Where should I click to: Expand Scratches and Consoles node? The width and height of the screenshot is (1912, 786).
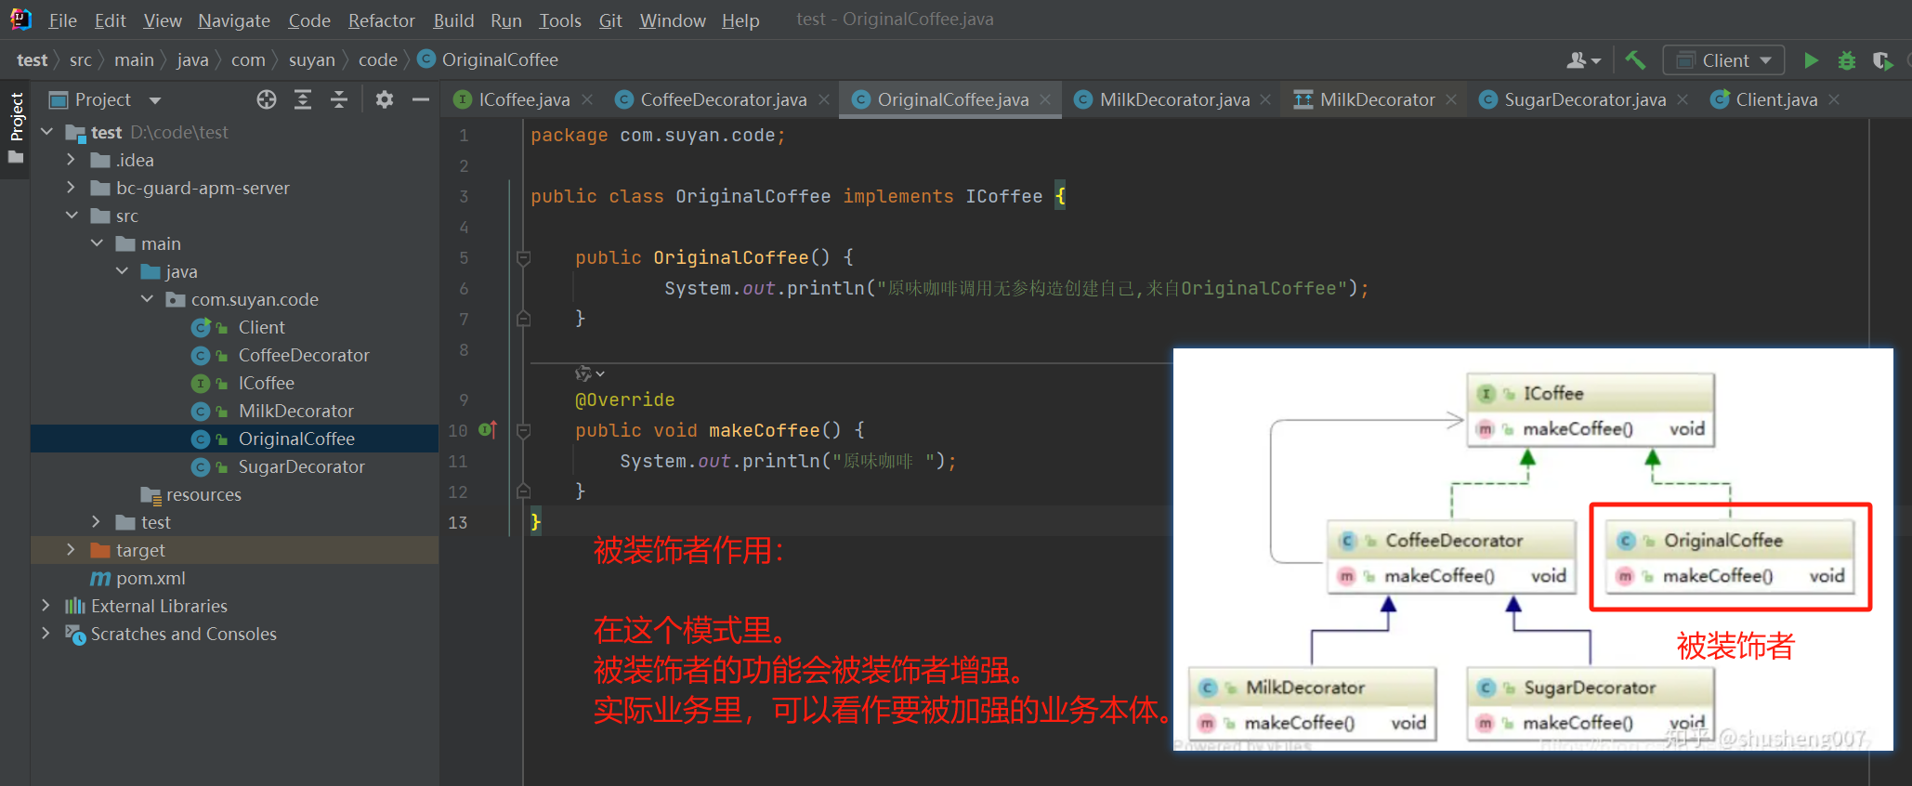46,634
